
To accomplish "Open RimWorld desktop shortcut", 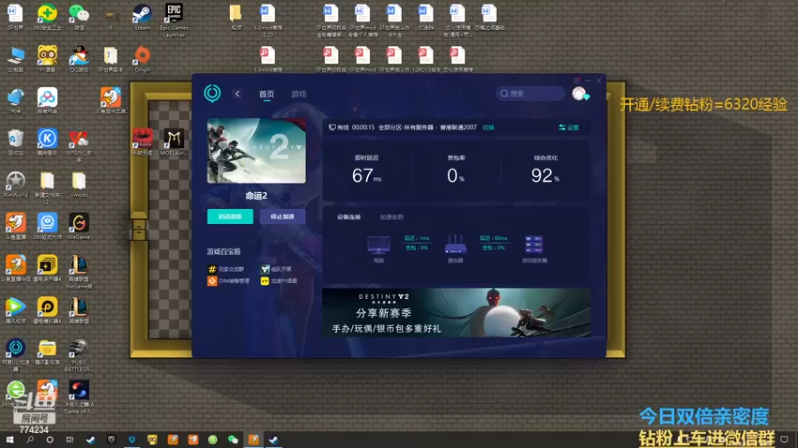I will (x=15, y=185).
